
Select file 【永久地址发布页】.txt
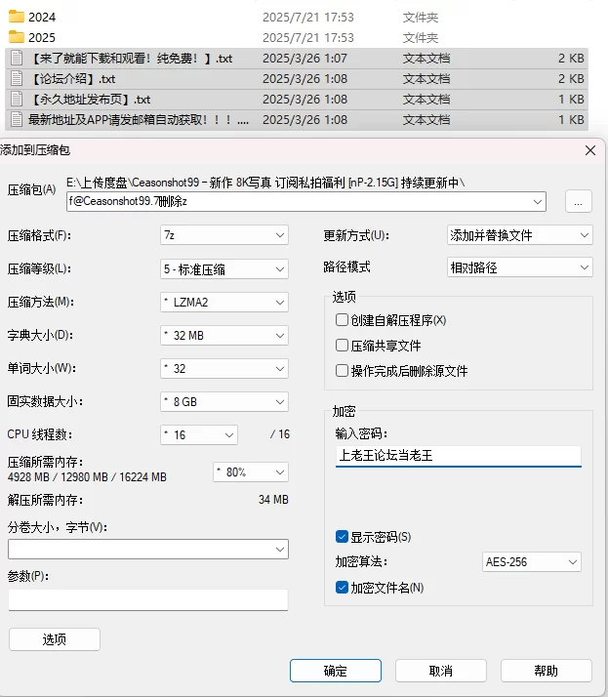point(90,100)
